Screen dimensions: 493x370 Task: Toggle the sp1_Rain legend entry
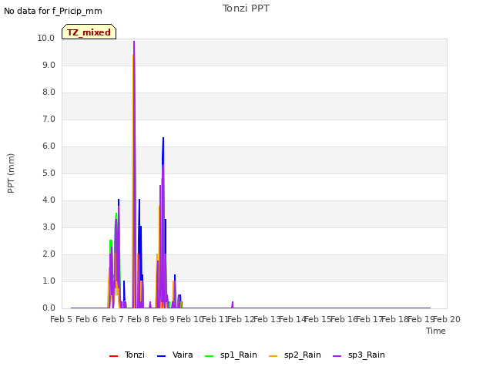tap(231, 355)
